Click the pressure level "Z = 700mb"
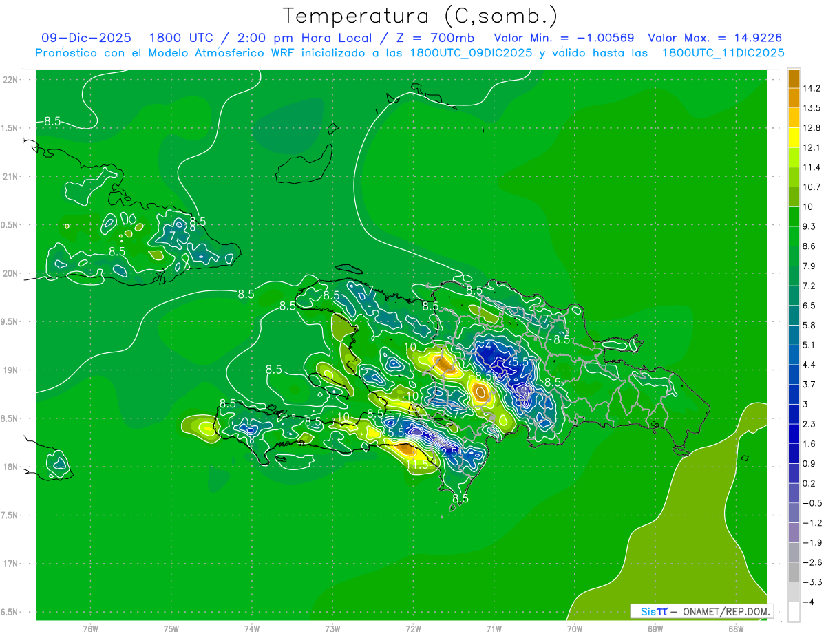Screen dimensions: 826x638 coord(435,39)
